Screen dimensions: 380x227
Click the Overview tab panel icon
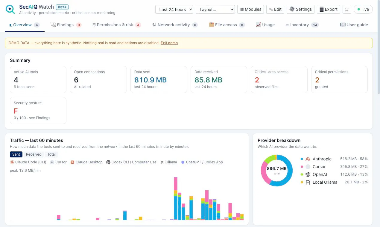click(11, 25)
